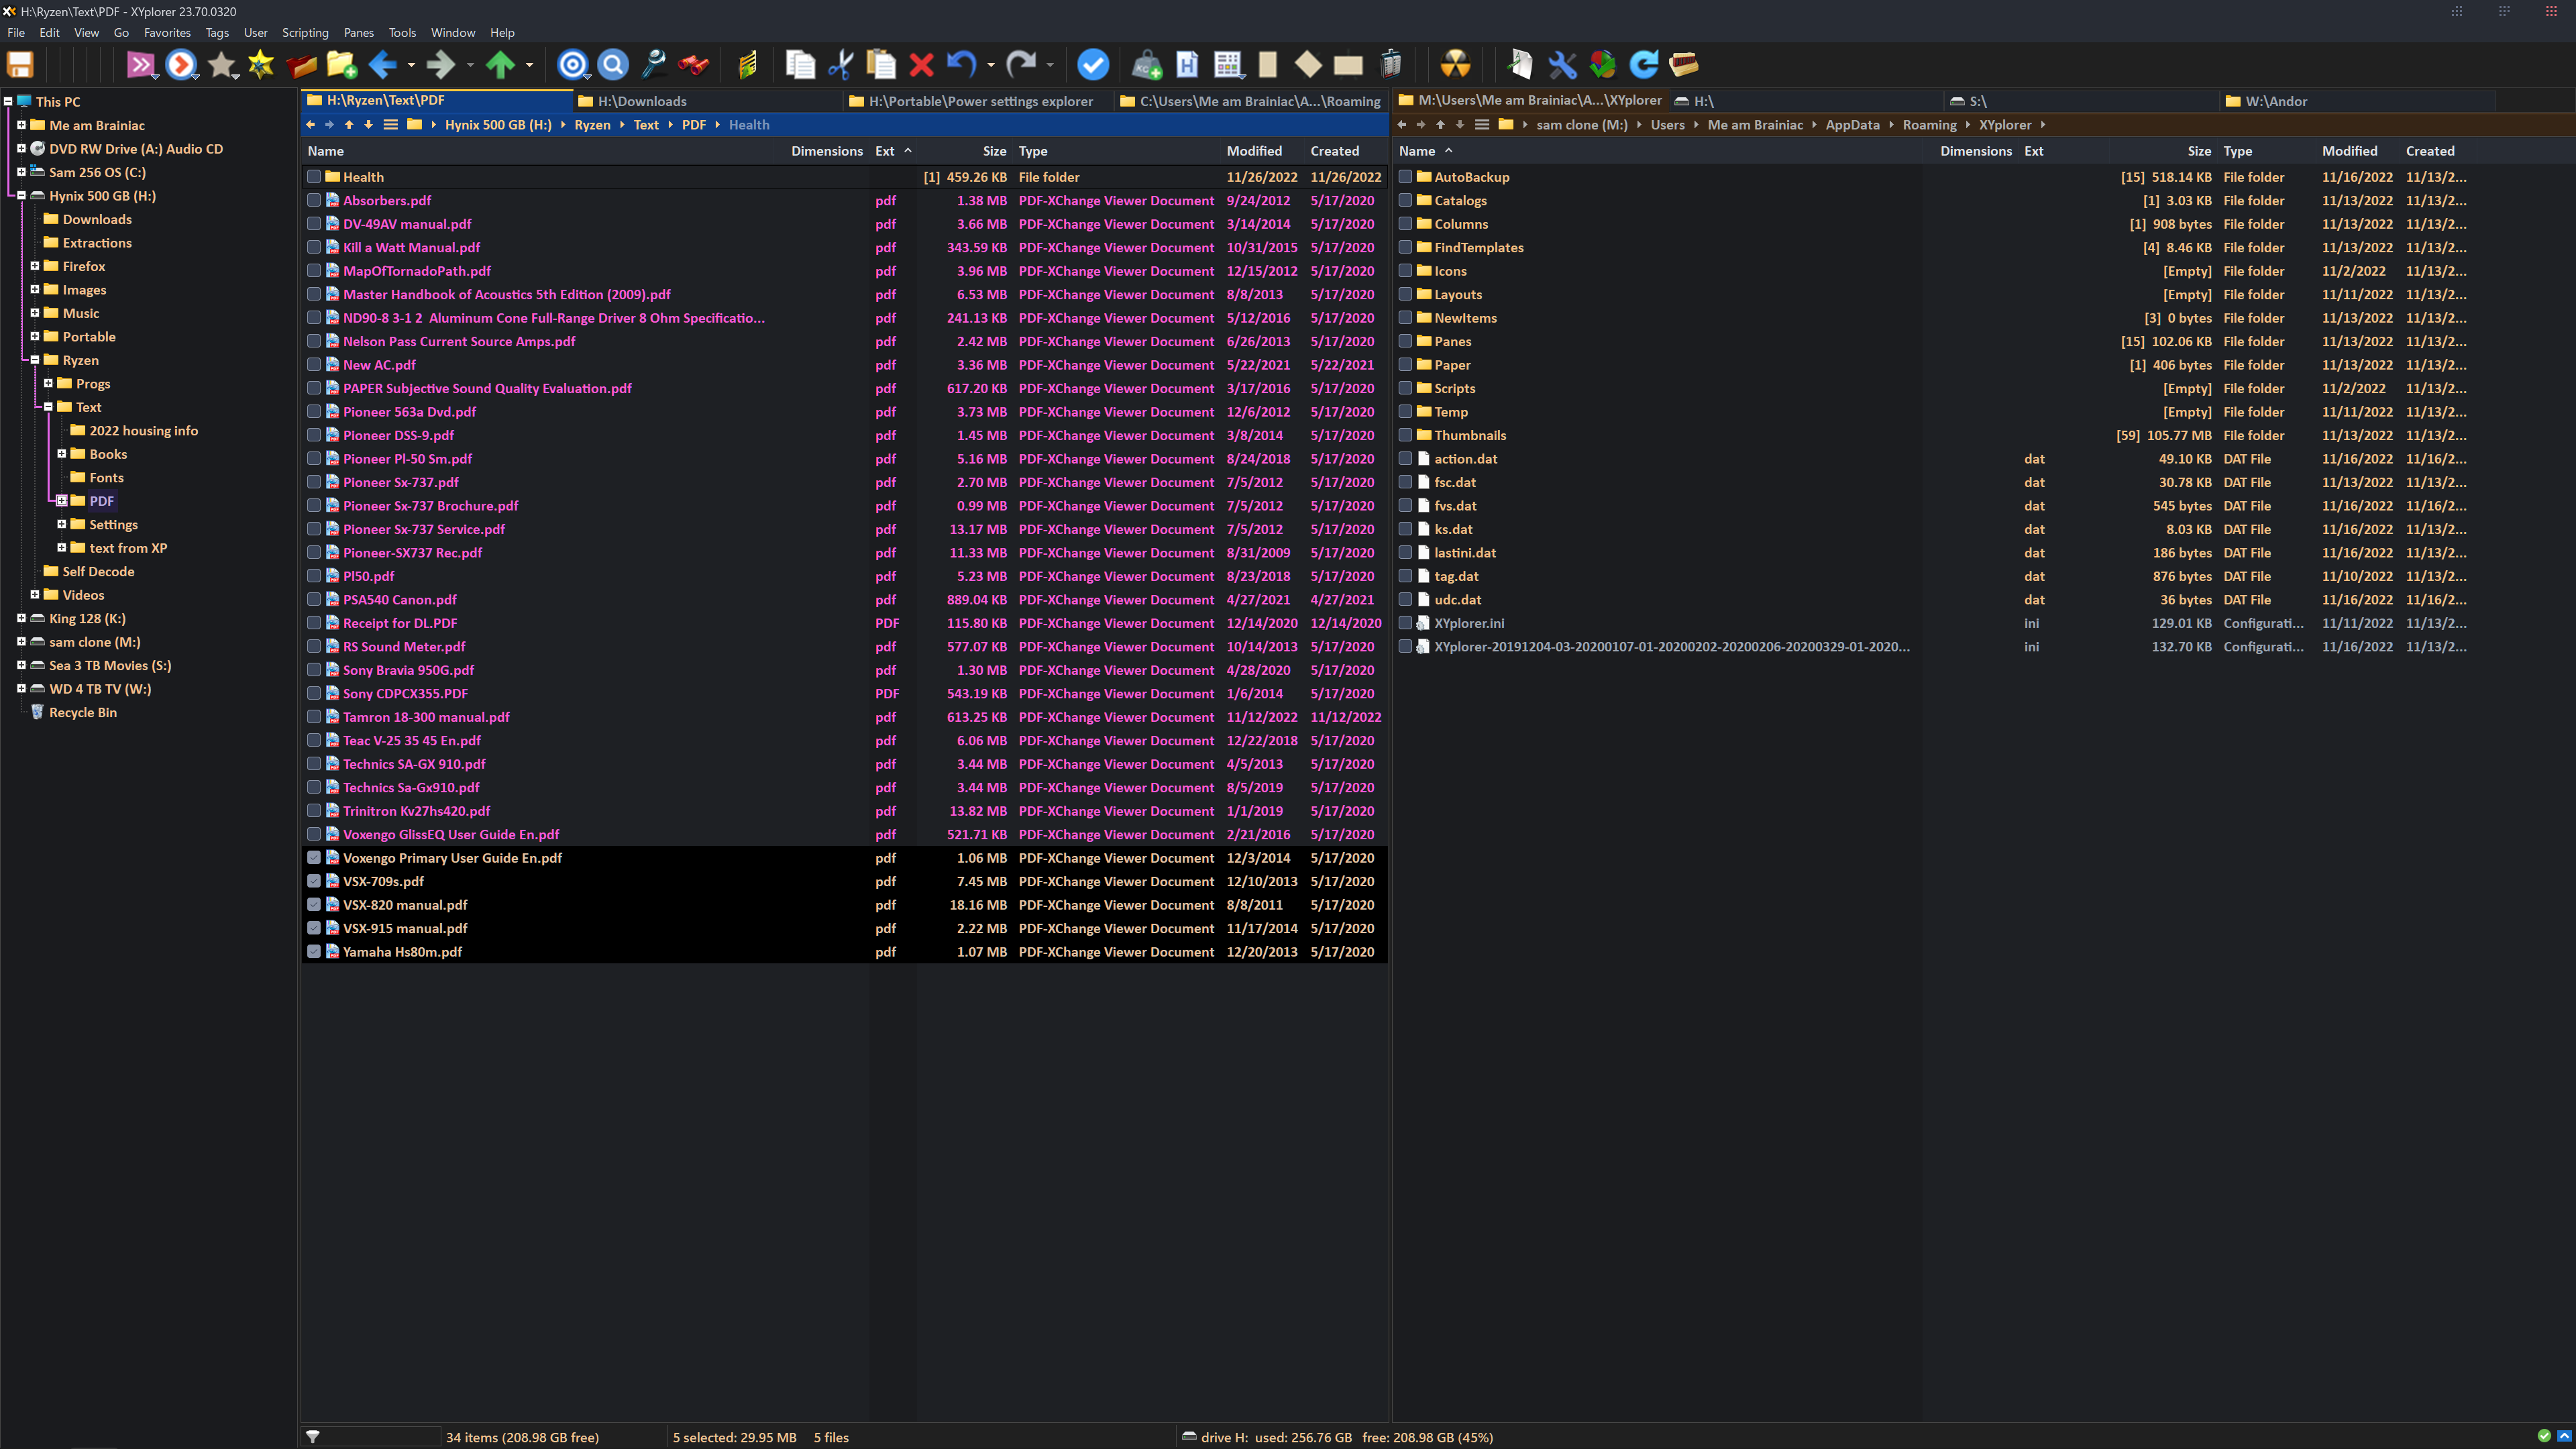Select Recycle Bin in the folder tree
Image resolution: width=2576 pixels, height=1449 pixels.
(x=83, y=713)
